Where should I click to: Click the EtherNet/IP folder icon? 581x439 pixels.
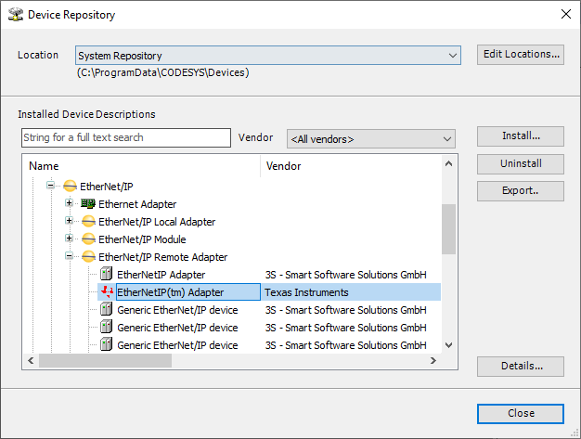[x=71, y=187]
